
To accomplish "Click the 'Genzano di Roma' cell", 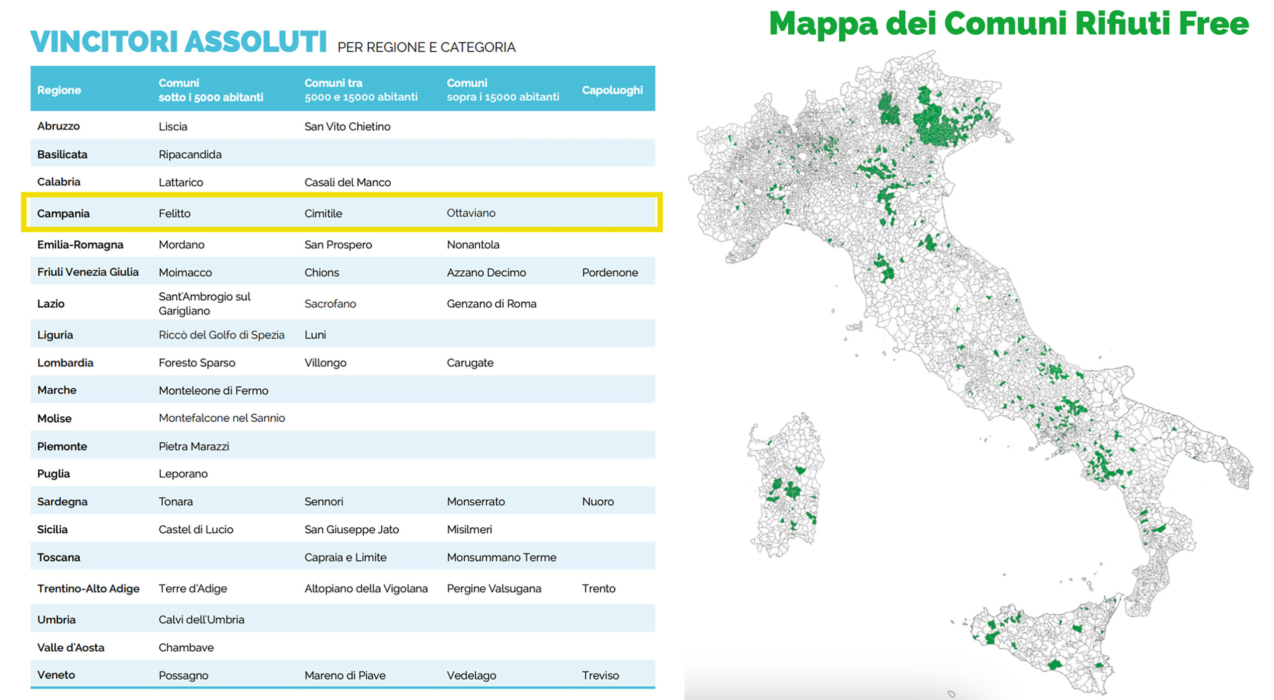I will (x=491, y=304).
